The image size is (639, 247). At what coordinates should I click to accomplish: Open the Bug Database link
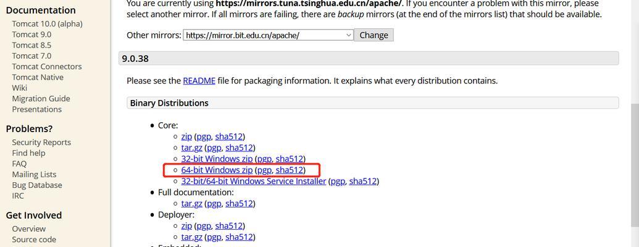(37, 185)
